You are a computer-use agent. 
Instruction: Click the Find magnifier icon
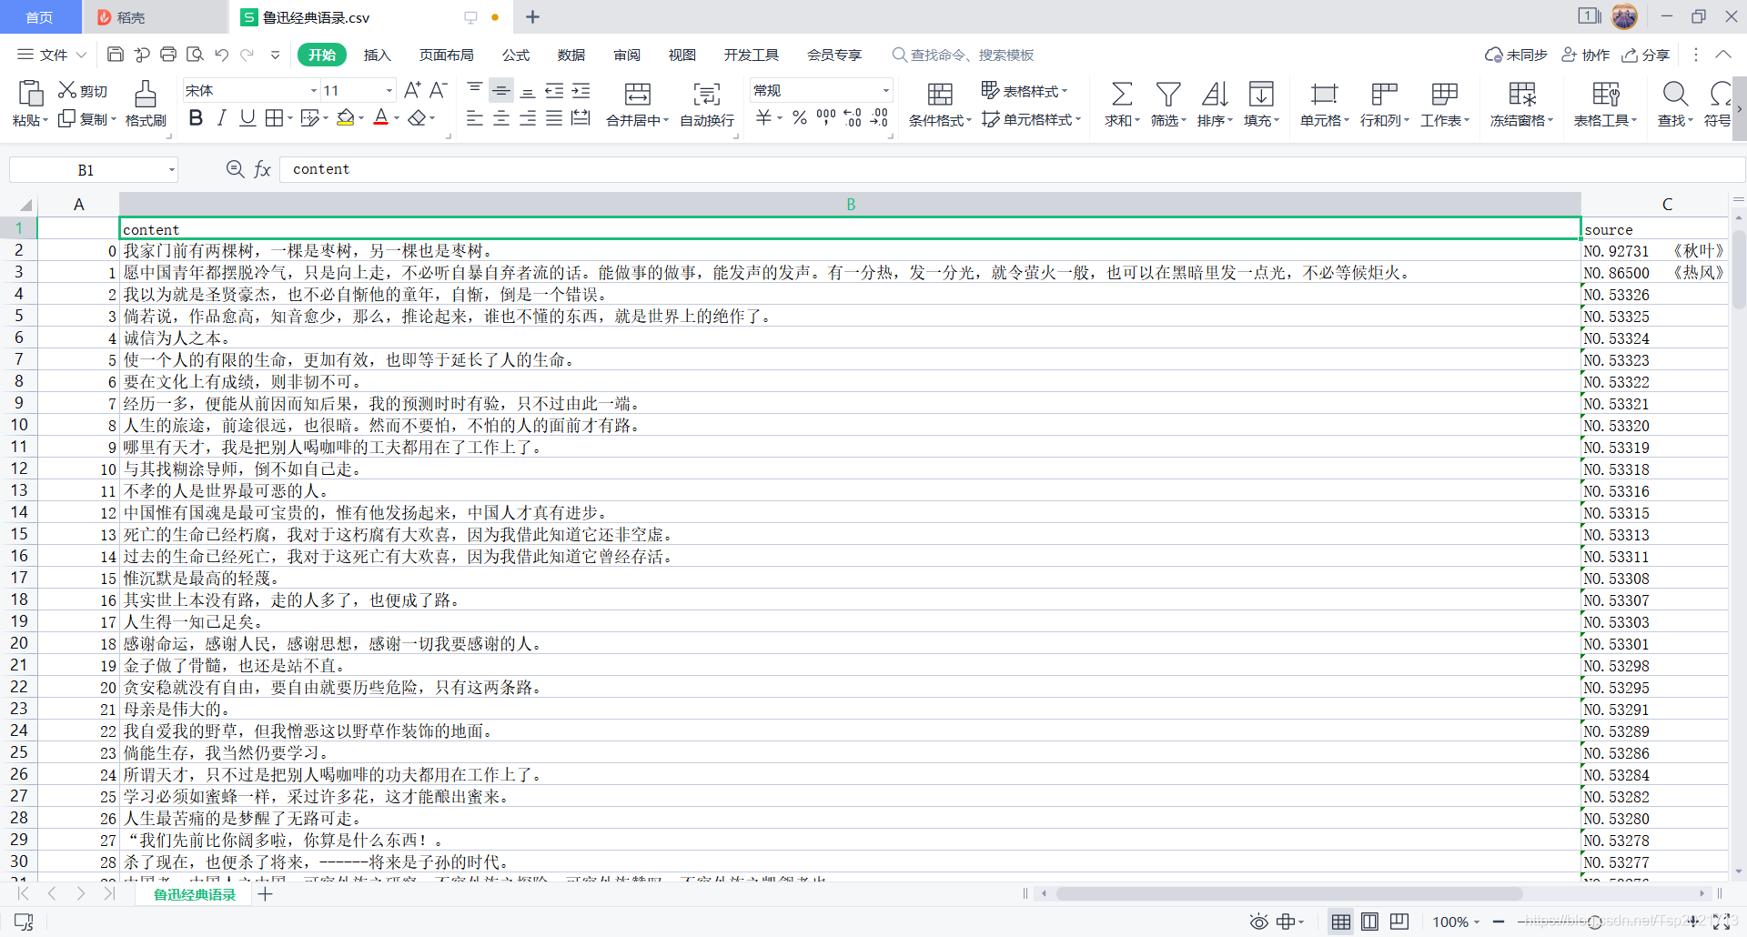click(1675, 94)
